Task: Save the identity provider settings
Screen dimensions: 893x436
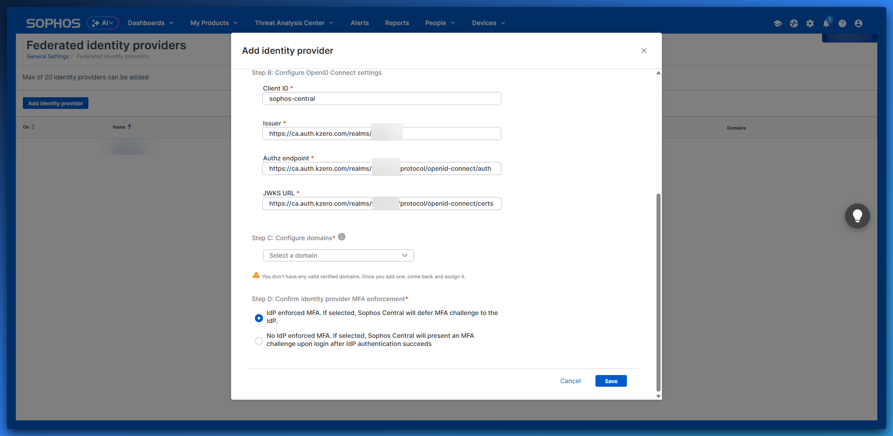Action: [611, 381]
